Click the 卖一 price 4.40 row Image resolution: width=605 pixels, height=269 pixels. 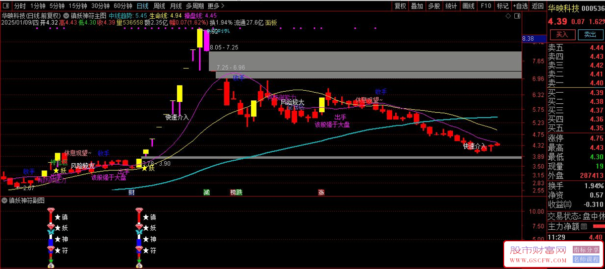576,83
